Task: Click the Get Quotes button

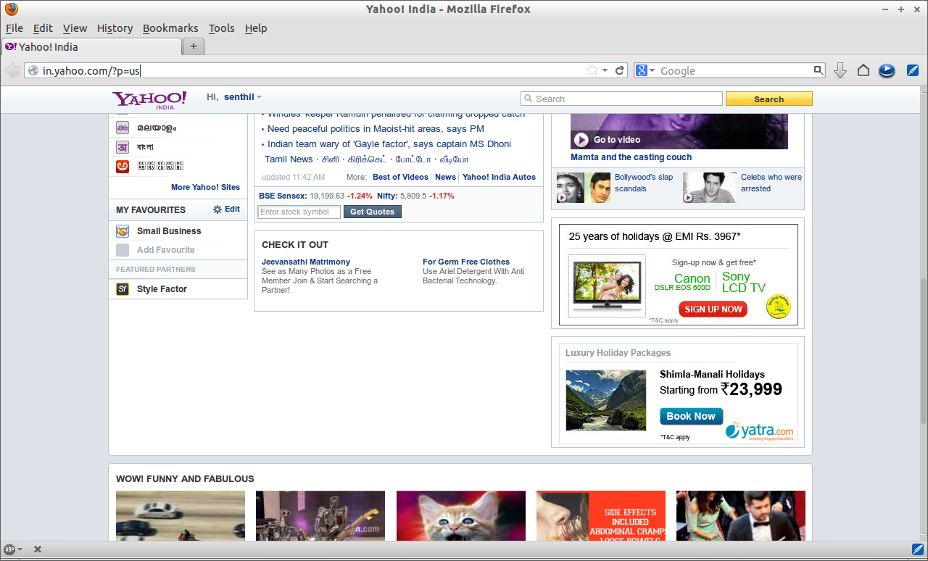Action: (372, 212)
